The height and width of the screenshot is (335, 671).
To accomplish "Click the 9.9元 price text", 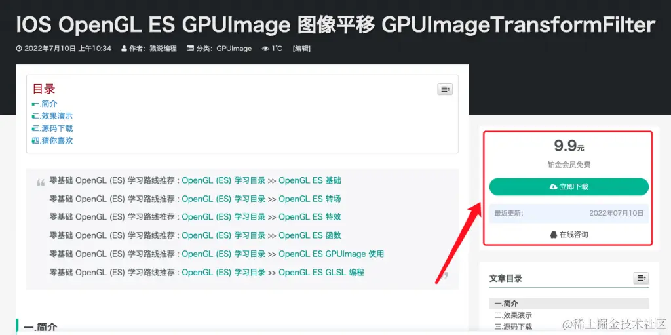I will 569,146.
